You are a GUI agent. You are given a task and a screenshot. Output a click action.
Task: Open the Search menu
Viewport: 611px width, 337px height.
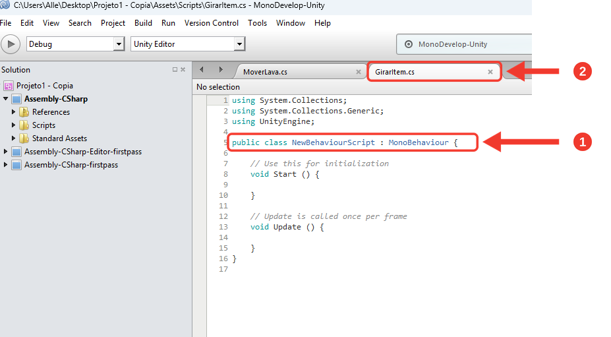(80, 23)
